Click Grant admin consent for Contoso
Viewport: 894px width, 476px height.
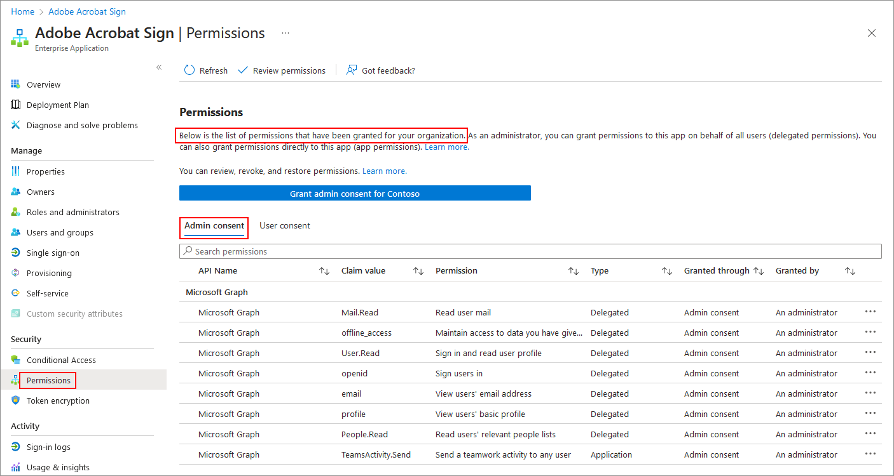[355, 194]
